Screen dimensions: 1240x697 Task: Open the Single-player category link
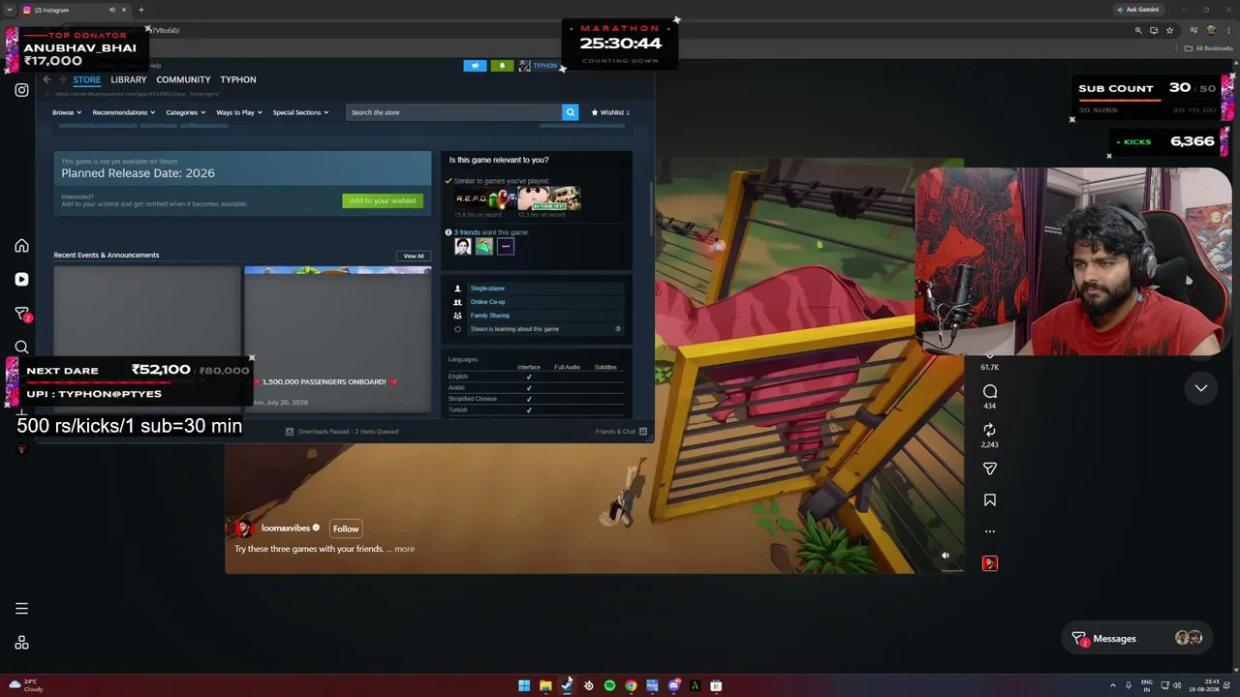tap(487, 288)
